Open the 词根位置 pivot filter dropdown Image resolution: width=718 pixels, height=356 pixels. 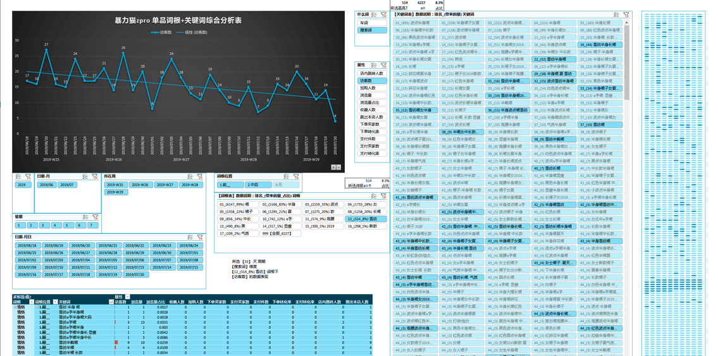pos(55,302)
